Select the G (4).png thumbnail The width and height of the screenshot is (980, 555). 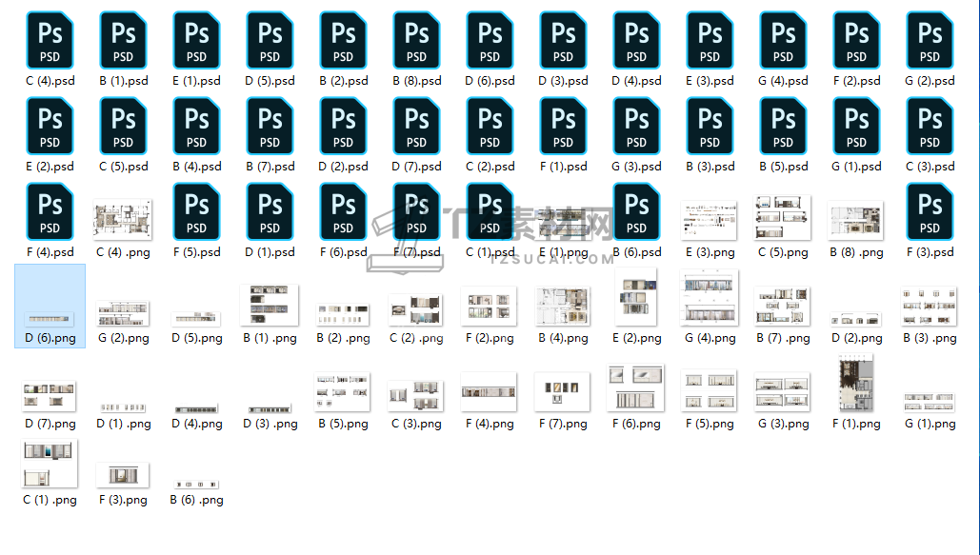tap(710, 298)
